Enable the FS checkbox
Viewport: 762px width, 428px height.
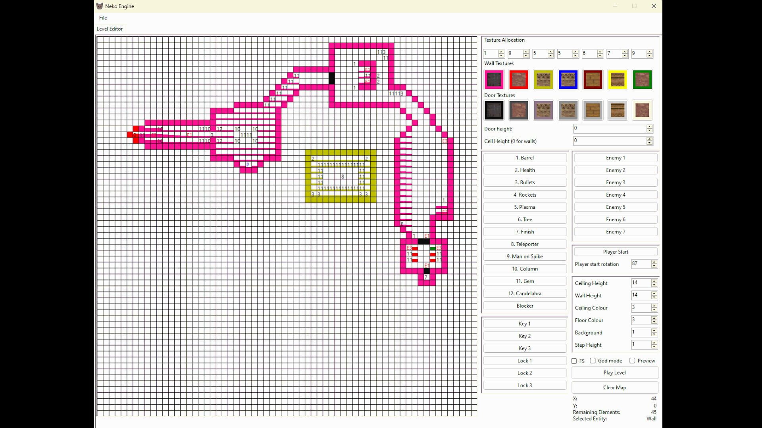coord(574,361)
